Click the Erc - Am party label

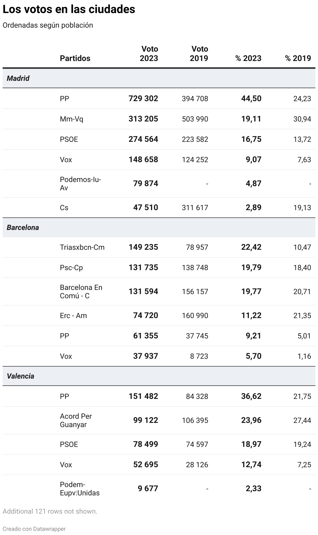click(x=73, y=315)
